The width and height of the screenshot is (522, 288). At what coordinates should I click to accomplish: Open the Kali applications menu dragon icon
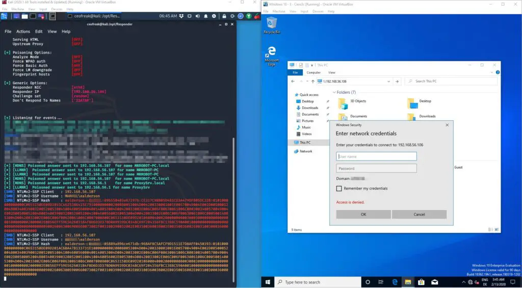pos(4,16)
